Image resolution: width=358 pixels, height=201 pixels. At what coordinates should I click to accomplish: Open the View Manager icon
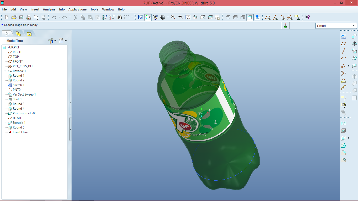[218, 17]
